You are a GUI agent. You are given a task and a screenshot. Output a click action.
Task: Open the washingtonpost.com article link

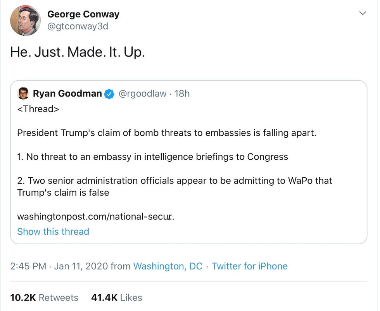click(95, 216)
